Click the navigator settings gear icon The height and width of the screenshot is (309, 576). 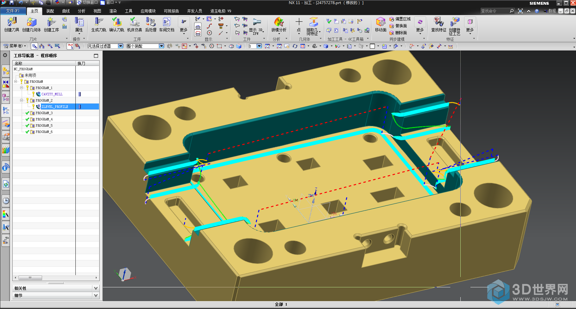5,55
